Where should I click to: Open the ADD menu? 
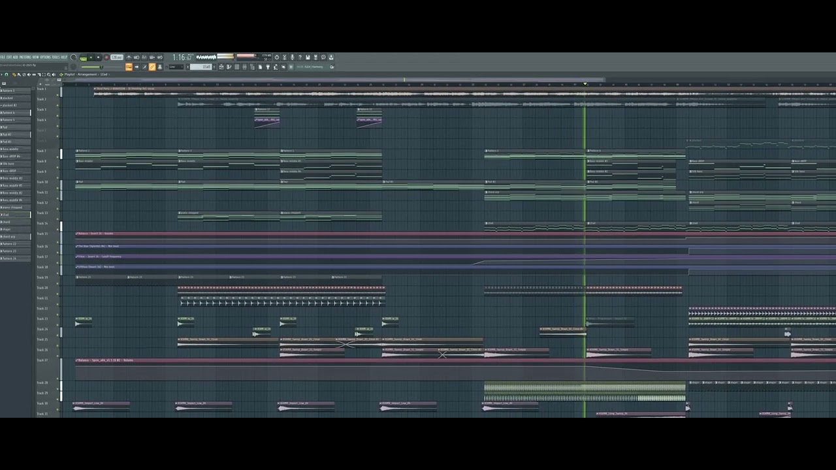[15, 57]
